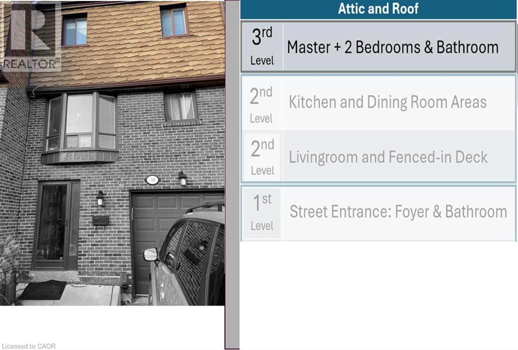Click the top-left upper floor window
The width and height of the screenshot is (518, 350).
pyautogui.click(x=75, y=30)
